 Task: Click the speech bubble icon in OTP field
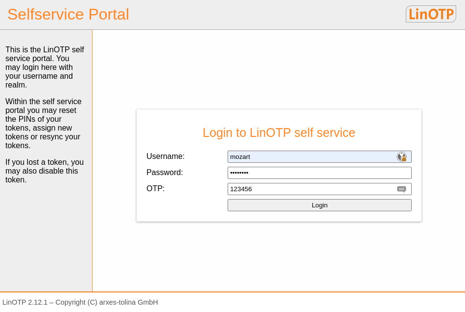pos(401,189)
